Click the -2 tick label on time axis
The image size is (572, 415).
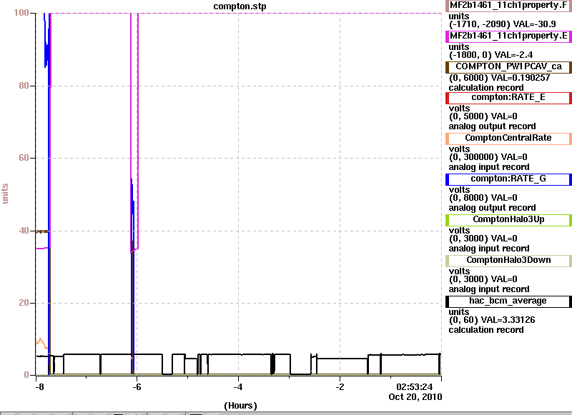[340, 387]
